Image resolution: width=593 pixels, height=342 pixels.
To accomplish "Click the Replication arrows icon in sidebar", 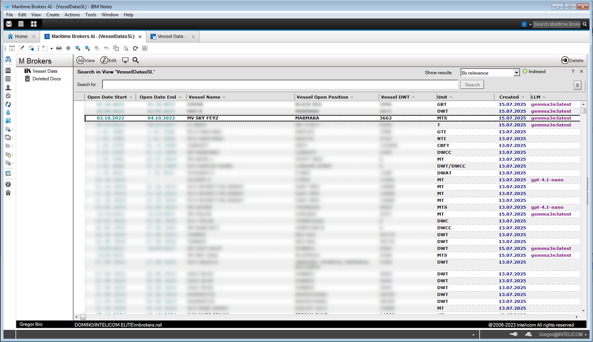I will [x=8, y=104].
